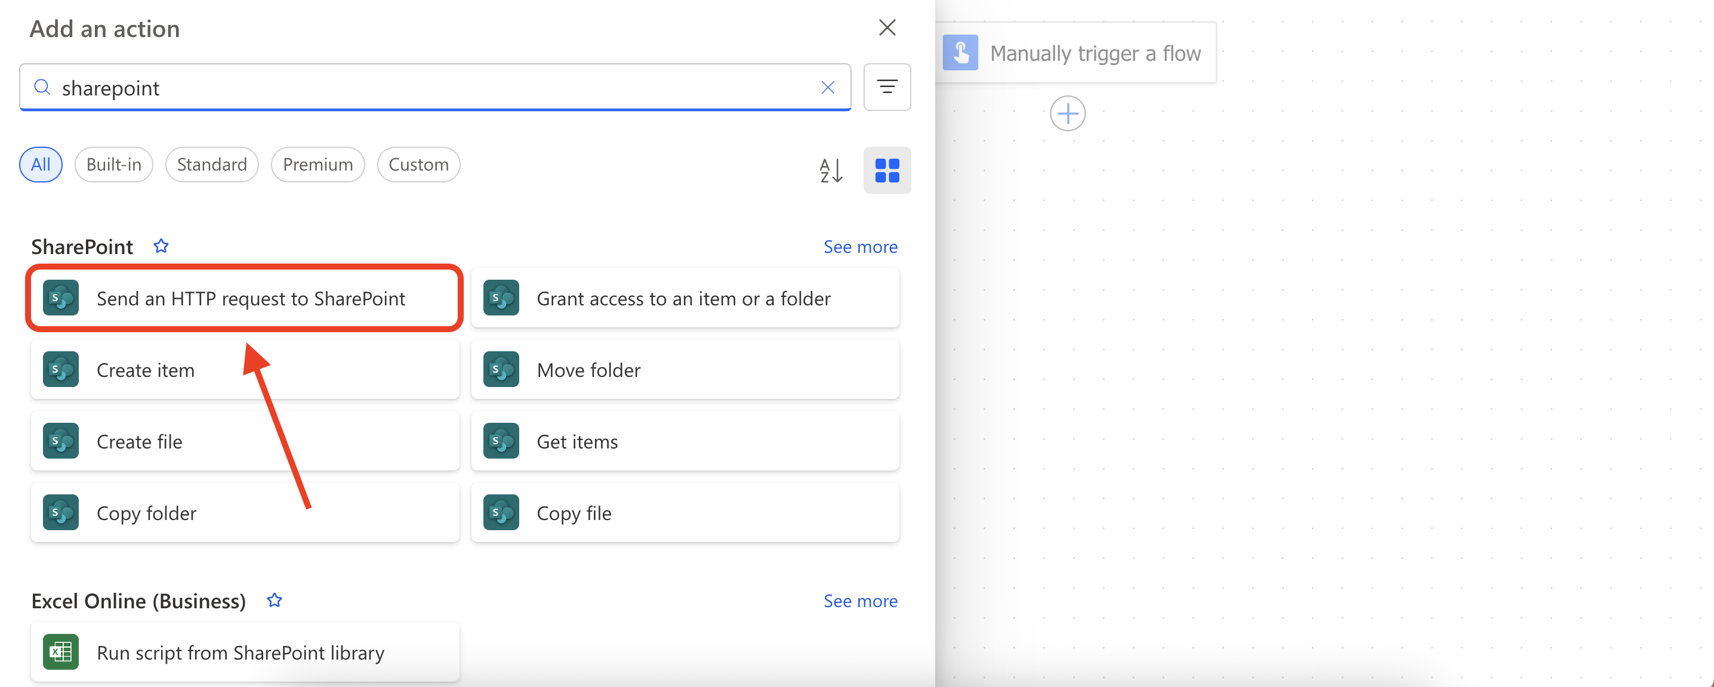1714x687 pixels.
Task: Sort actions alphabetically A-Z
Action: point(831,170)
